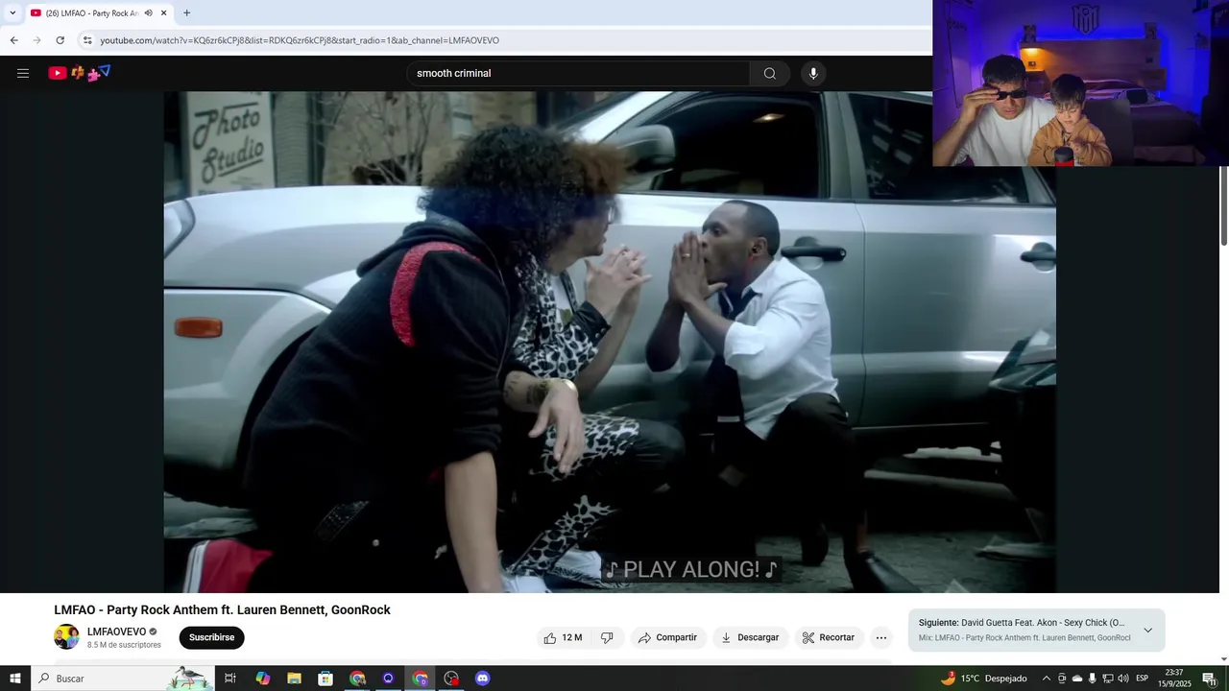Click the Compartir share button
The image size is (1229, 691).
tap(668, 637)
